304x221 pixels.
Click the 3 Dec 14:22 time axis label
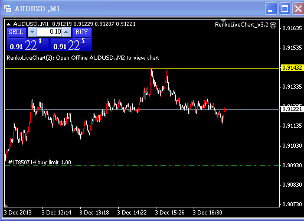point(132,213)
